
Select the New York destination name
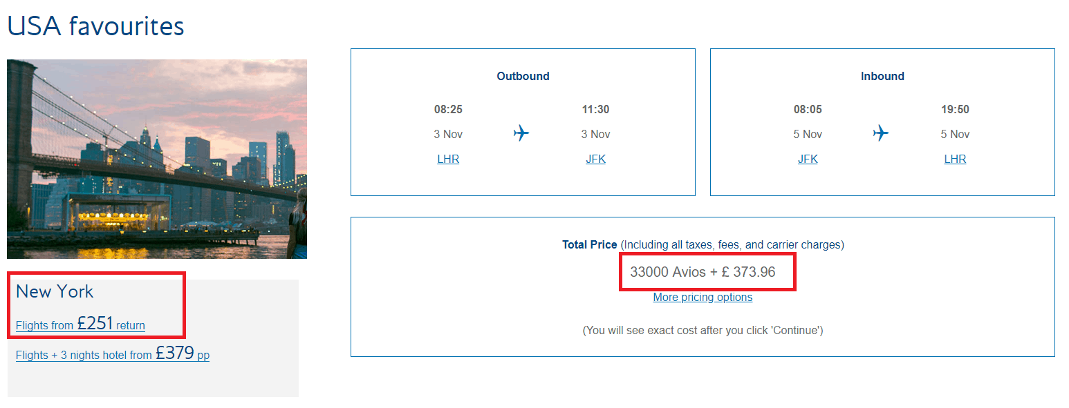[54, 291]
